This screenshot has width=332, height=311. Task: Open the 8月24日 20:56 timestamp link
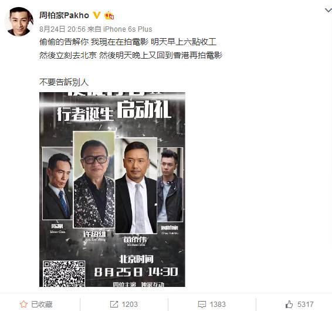62,29
